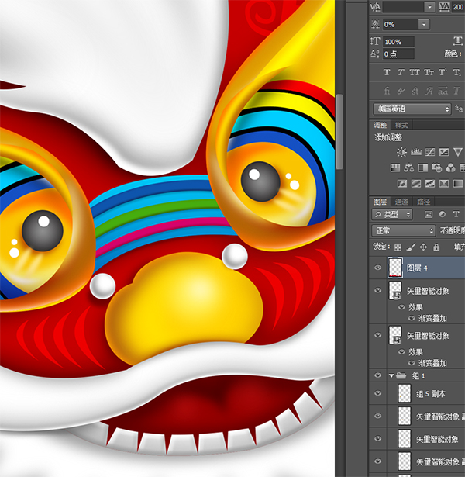Filter layers by adjustment layers icon

click(x=443, y=215)
